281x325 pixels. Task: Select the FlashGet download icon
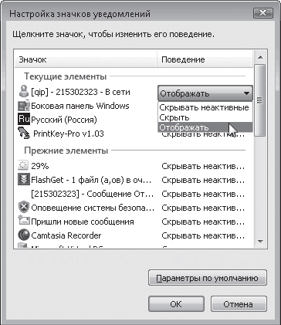24,180
